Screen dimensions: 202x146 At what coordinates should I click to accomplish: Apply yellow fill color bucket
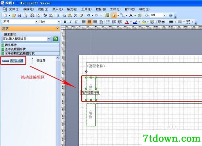click(x=144, y=22)
